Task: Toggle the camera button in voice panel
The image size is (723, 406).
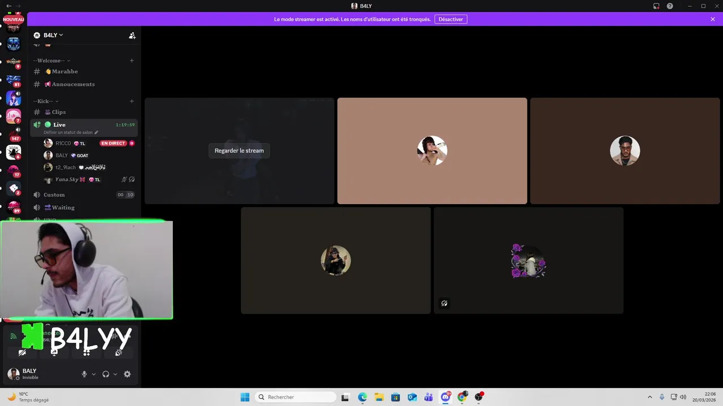Action: tap(22, 352)
